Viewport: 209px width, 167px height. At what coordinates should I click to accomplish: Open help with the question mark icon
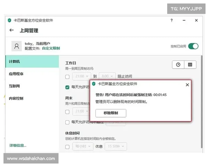171,21
